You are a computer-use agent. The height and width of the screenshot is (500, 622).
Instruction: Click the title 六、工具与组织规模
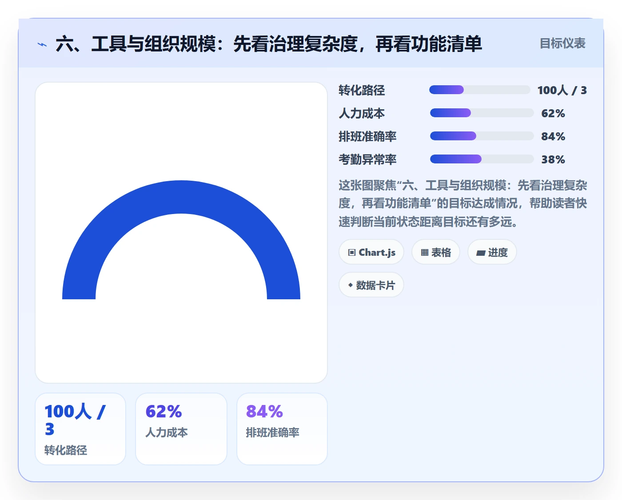click(x=269, y=44)
